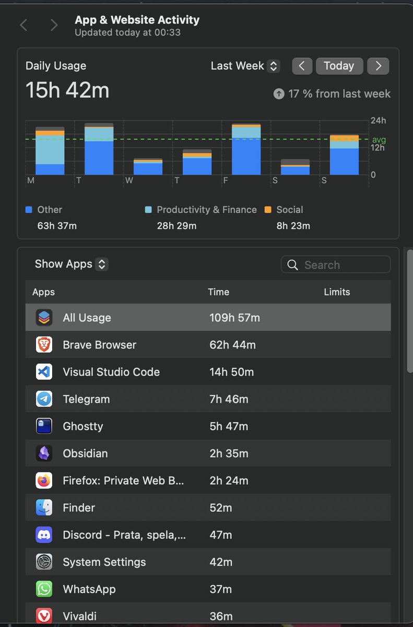413x627 pixels.
Task: Click the blue Other legend swatch
Action: pos(29,210)
